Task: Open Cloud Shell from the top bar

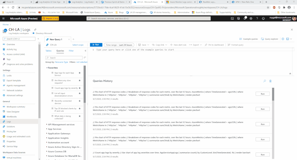Action: (232, 18)
